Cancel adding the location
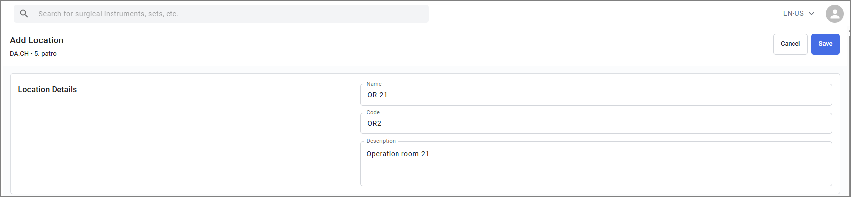The image size is (851, 197). tap(790, 44)
